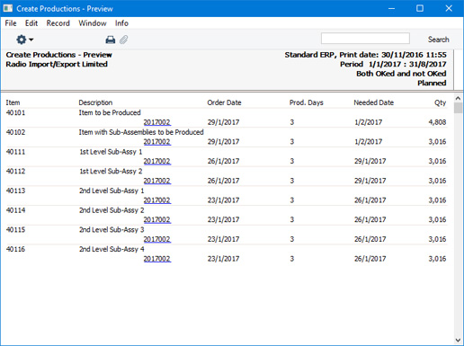Click the vertical scrollbar thumb
The width and height of the screenshot is (464, 346).
[x=458, y=108]
